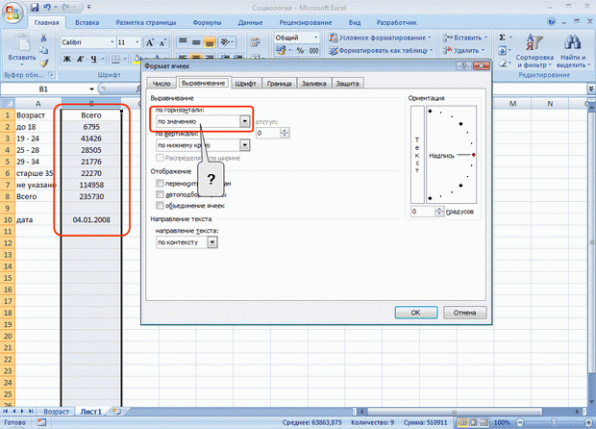
Task: Click отступ indent spinner arrows
Action: (x=285, y=133)
